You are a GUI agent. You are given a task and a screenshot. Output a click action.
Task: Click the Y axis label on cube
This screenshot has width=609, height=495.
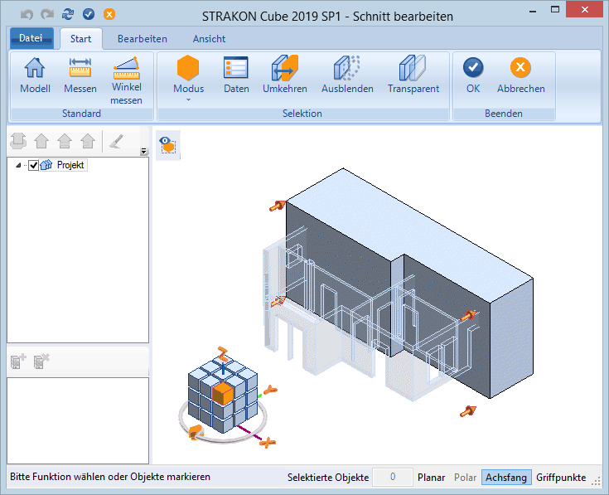271,390
